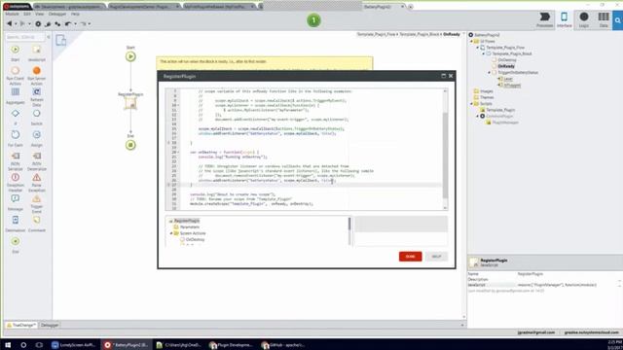Select the Refresh Data tool
623x350 pixels.
[37, 96]
